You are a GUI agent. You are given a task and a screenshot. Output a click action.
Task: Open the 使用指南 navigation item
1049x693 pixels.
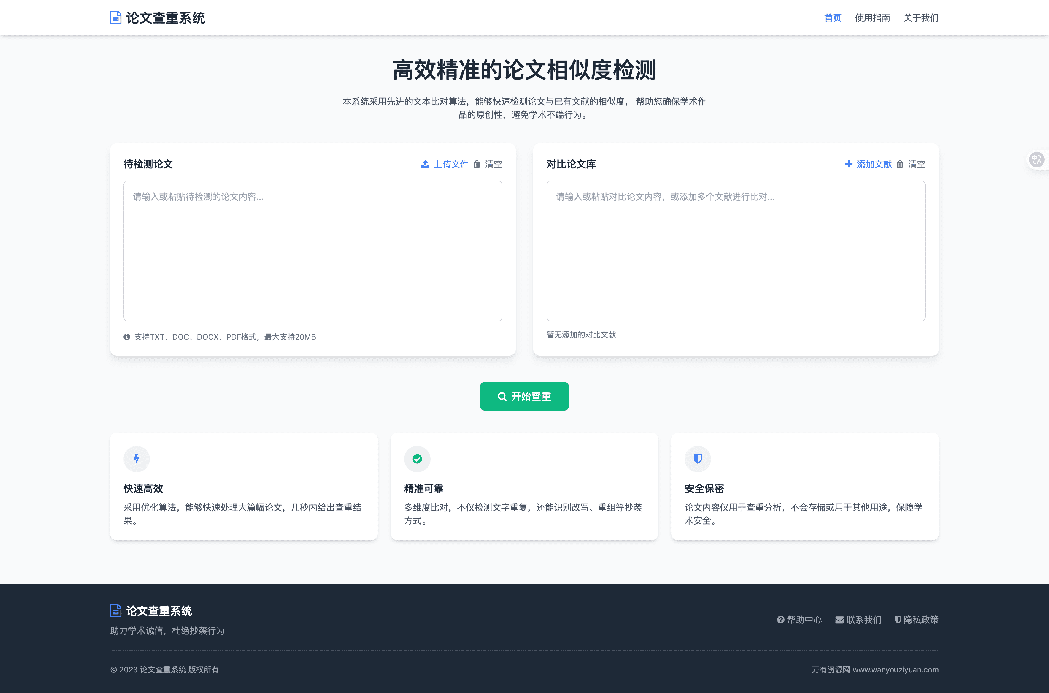[x=872, y=18]
